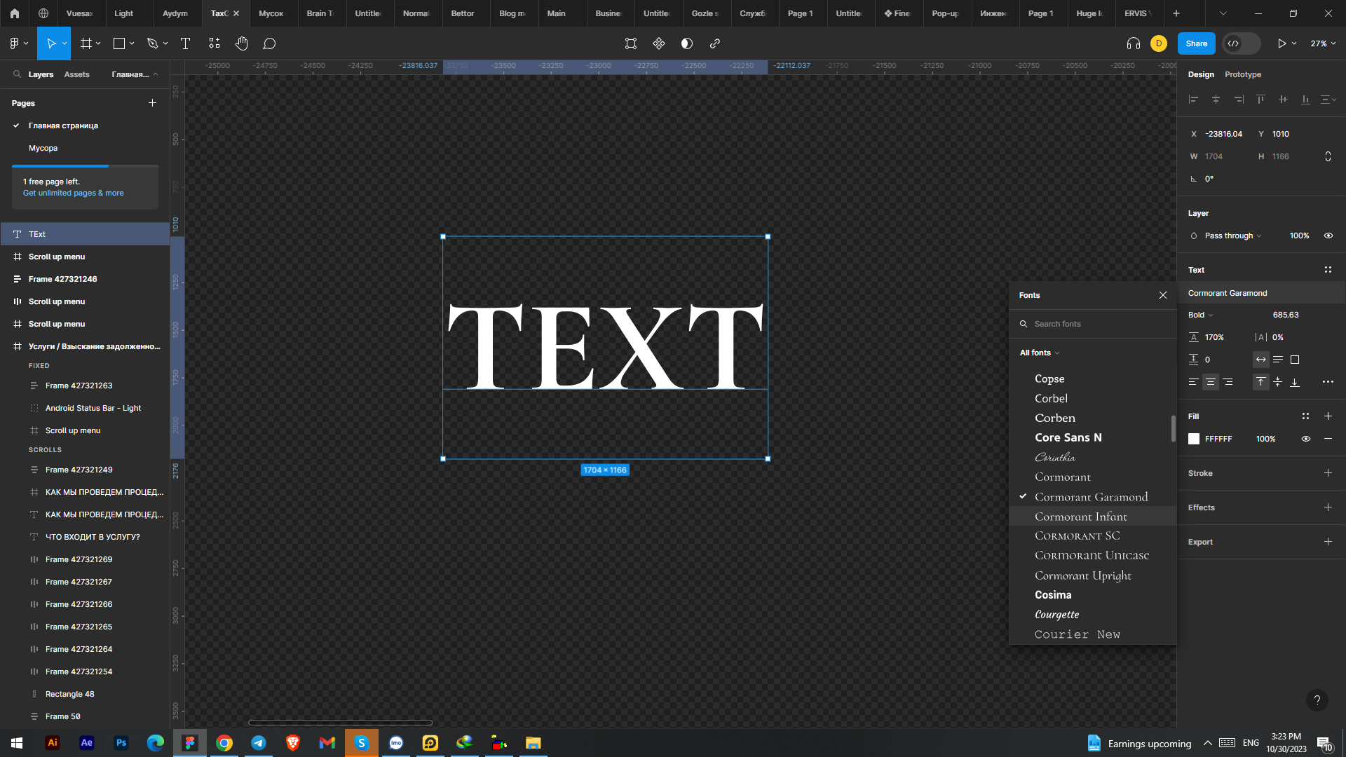Toggle fill visibility eye icon
Image resolution: width=1346 pixels, height=757 pixels.
click(1305, 439)
